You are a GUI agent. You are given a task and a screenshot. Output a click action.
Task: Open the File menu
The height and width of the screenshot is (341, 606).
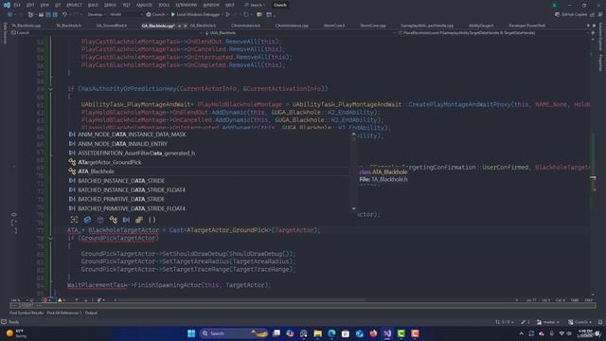click(x=17, y=5)
